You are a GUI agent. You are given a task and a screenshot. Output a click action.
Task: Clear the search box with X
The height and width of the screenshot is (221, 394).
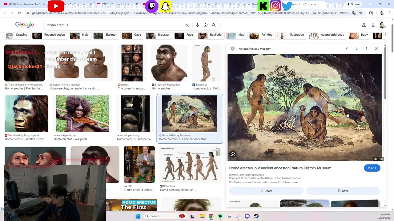[187, 25]
